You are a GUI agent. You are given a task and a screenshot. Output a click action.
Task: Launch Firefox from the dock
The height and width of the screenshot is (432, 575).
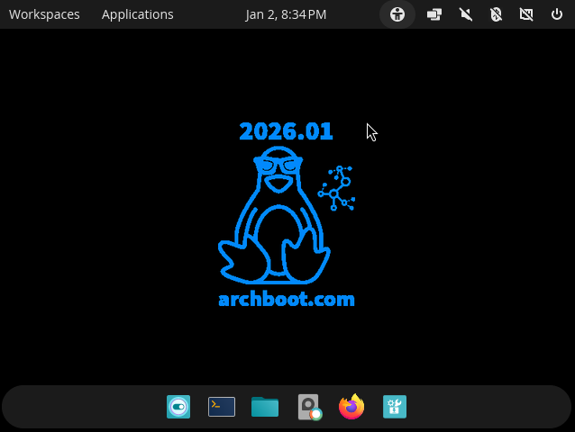(x=351, y=408)
